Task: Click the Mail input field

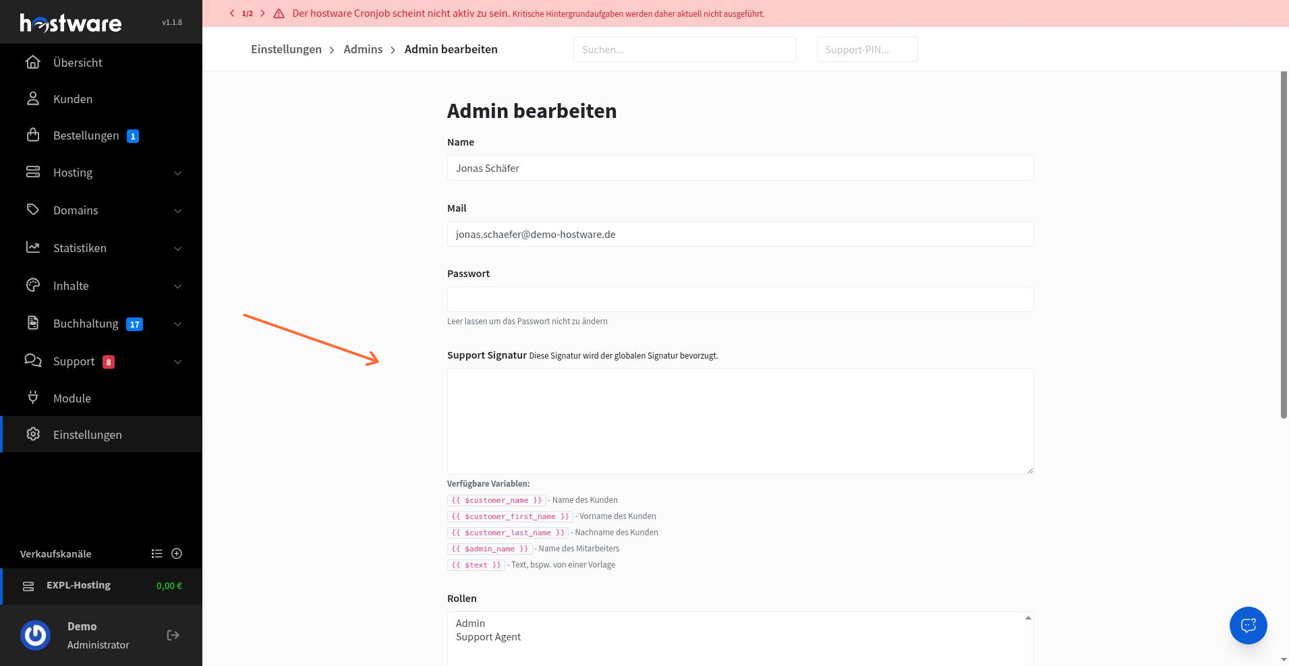Action: (x=740, y=234)
